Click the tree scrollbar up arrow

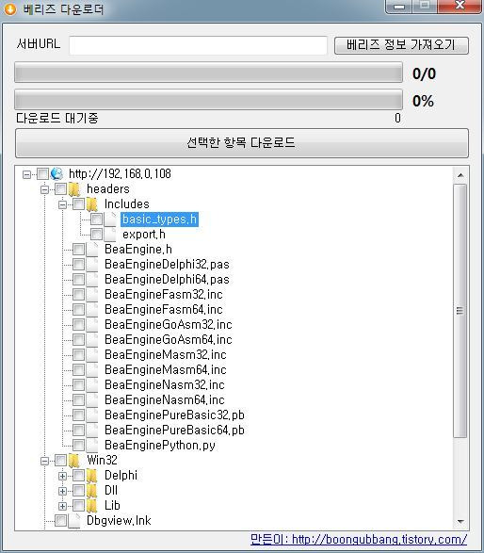click(x=460, y=175)
